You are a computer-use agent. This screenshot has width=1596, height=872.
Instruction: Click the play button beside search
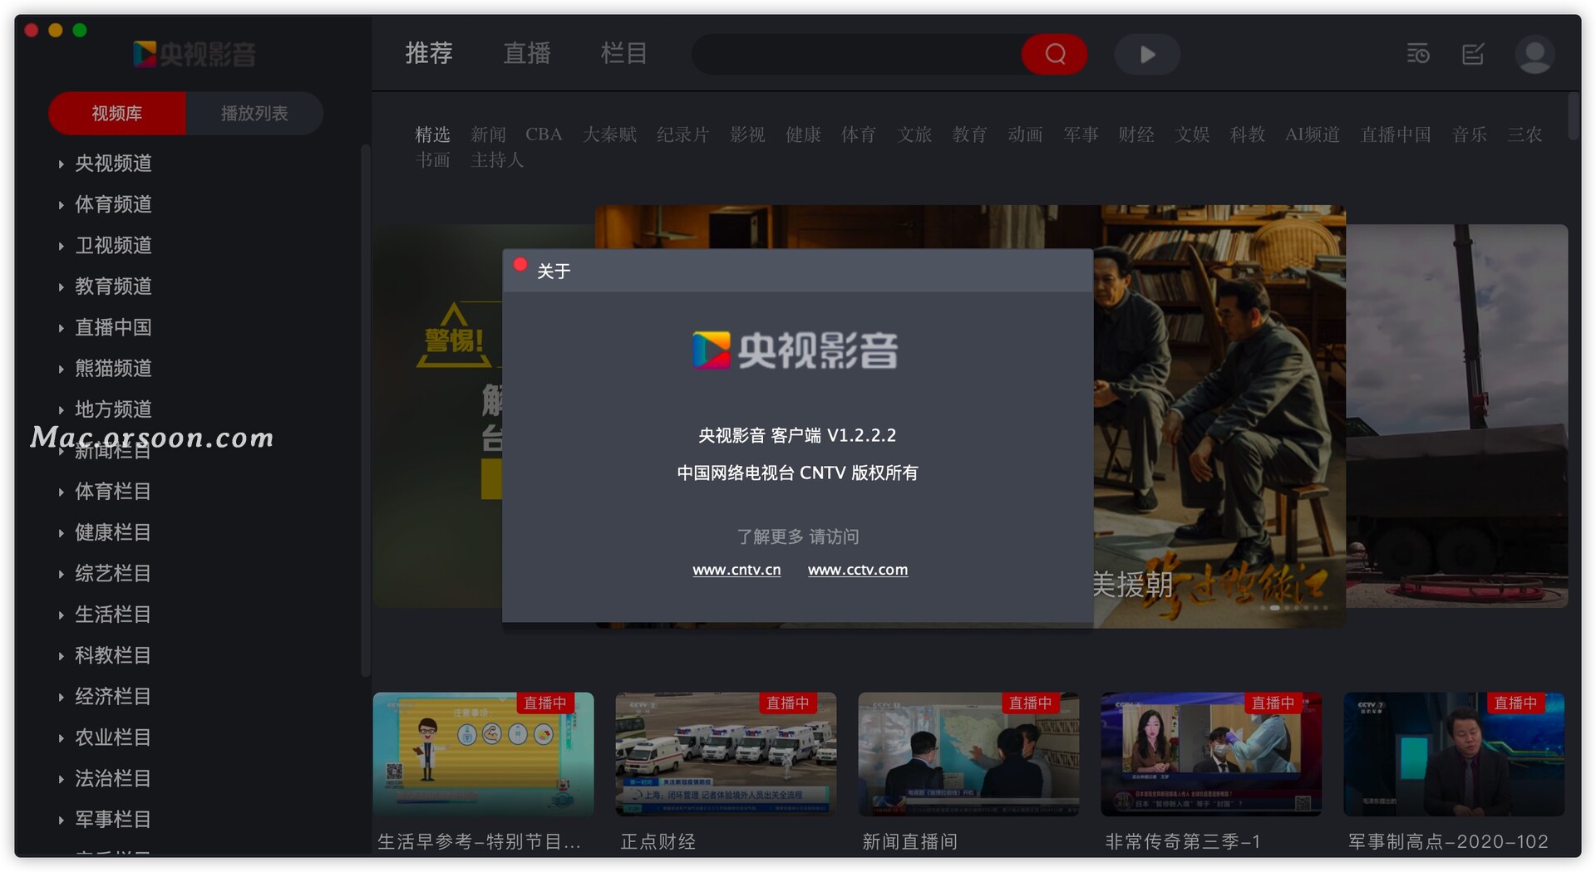[x=1147, y=54]
